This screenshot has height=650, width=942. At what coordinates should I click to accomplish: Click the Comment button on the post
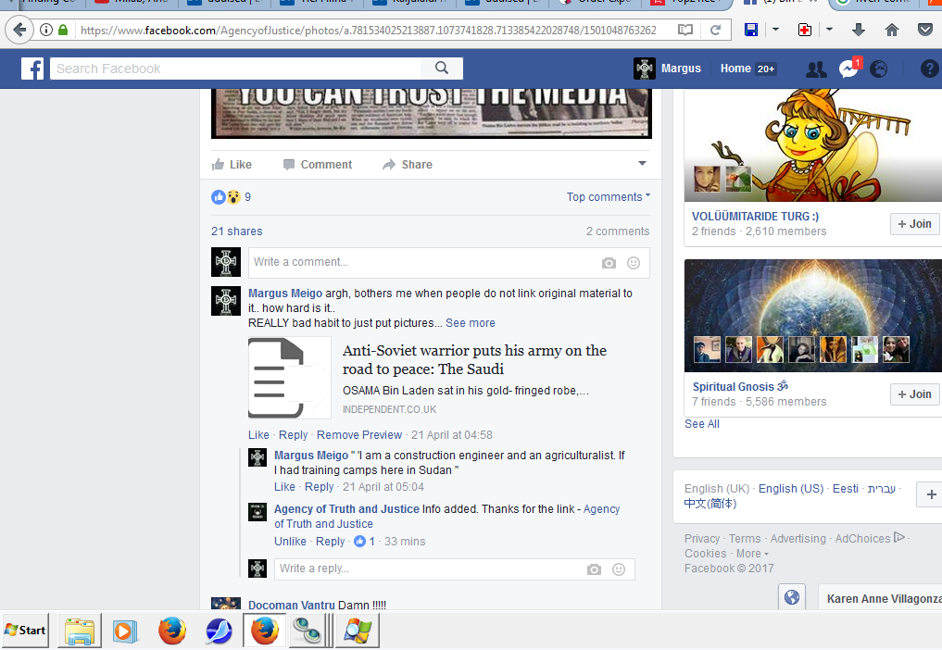click(317, 165)
